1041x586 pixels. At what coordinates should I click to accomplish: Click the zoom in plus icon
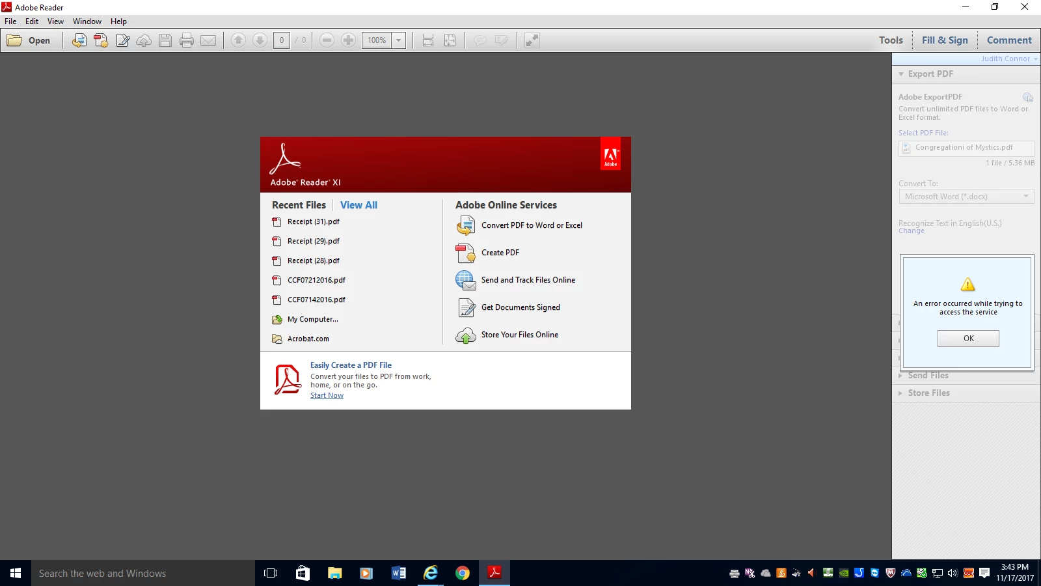point(349,40)
